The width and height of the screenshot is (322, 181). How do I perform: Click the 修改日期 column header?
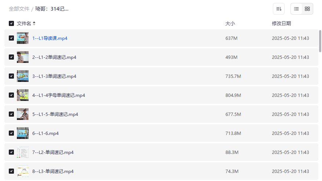(x=281, y=23)
